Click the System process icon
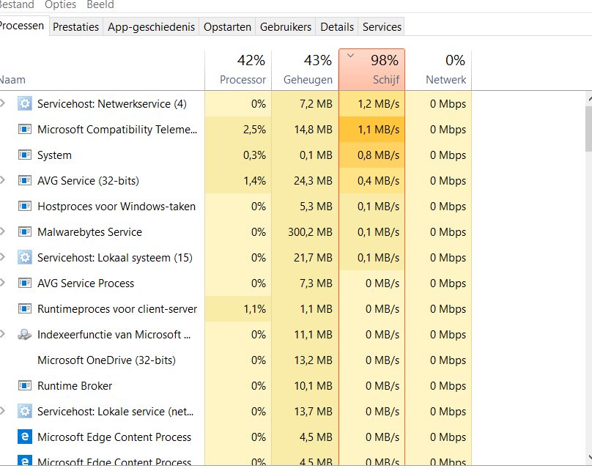The height and width of the screenshot is (471, 592). point(25,155)
